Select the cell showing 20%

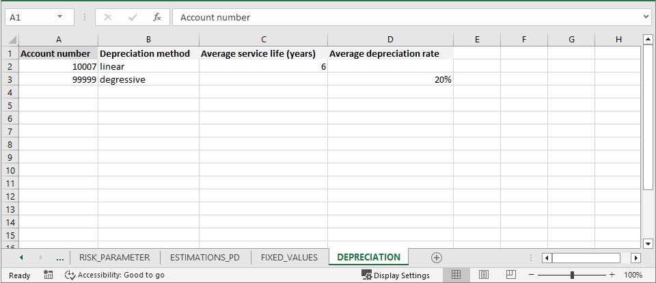[x=390, y=79]
